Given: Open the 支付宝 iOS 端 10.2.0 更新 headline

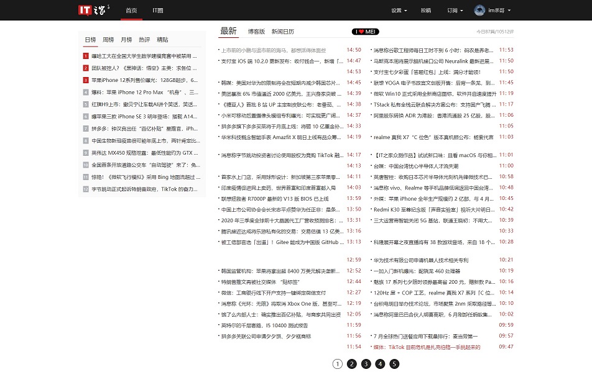Looking at the screenshot, I should point(282,61).
